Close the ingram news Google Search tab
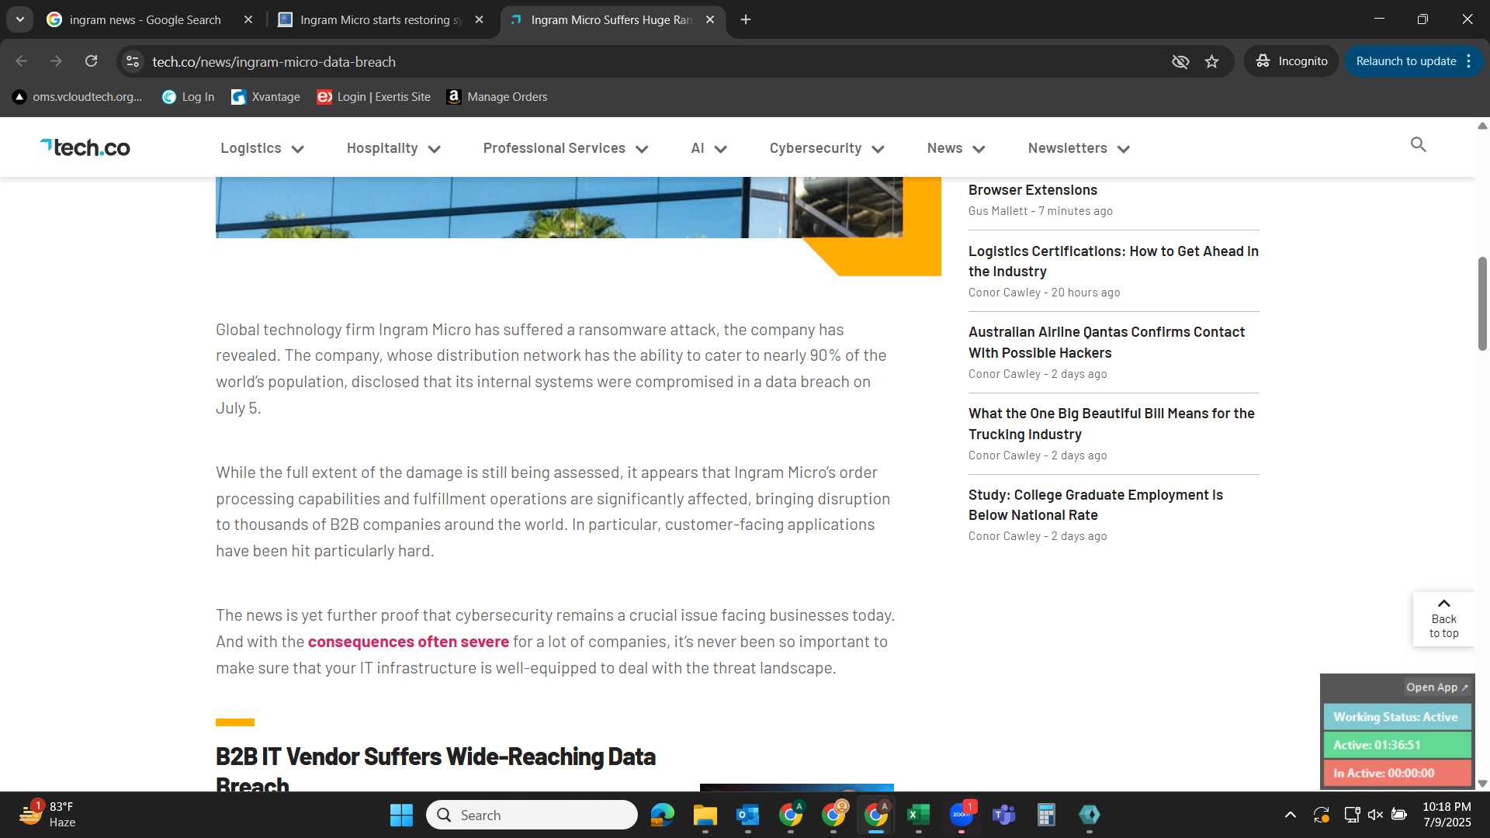1490x838 pixels. coord(248,19)
